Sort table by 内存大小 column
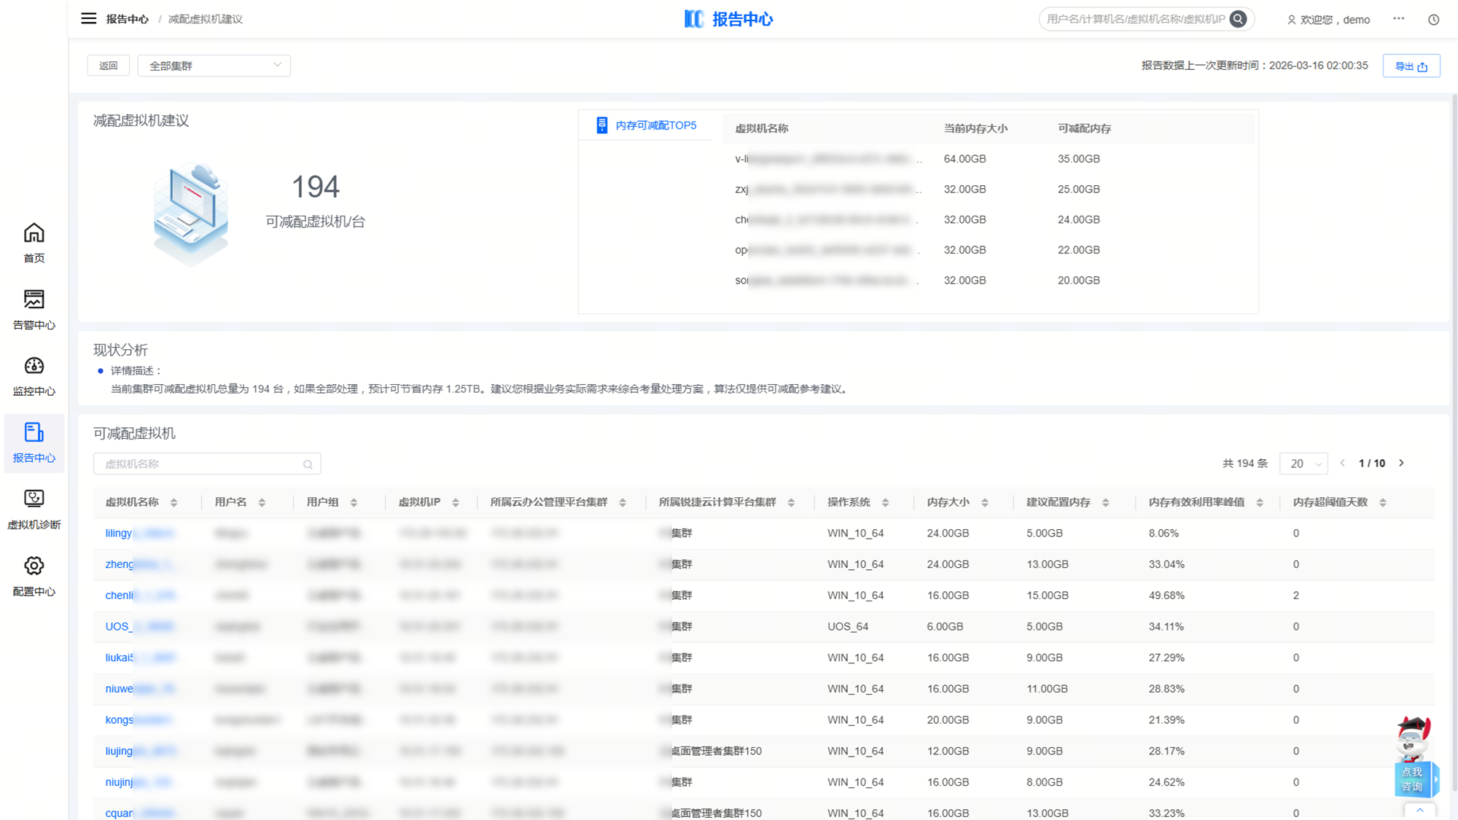The height and width of the screenshot is (820, 1458). (x=984, y=502)
